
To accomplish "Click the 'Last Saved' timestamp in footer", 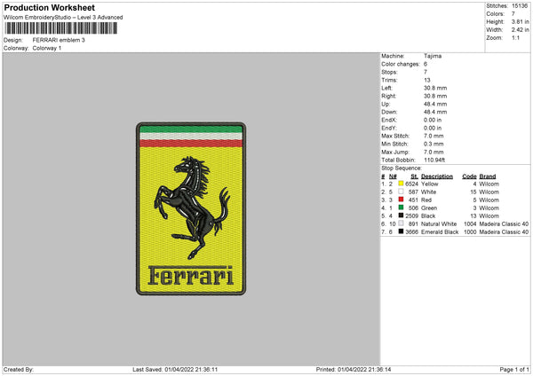I will [175, 369].
